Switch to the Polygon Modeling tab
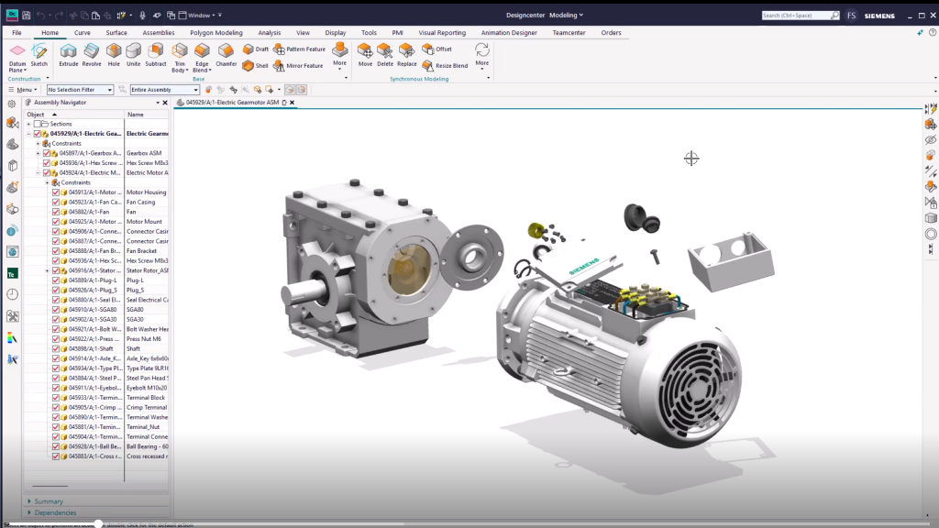The image size is (939, 528). tap(216, 33)
